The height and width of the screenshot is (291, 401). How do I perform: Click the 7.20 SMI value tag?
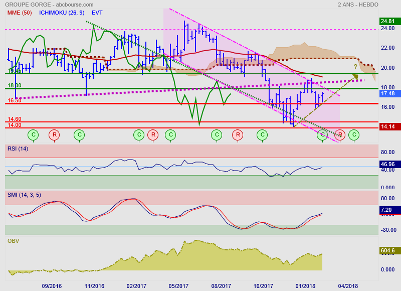tap(390, 210)
